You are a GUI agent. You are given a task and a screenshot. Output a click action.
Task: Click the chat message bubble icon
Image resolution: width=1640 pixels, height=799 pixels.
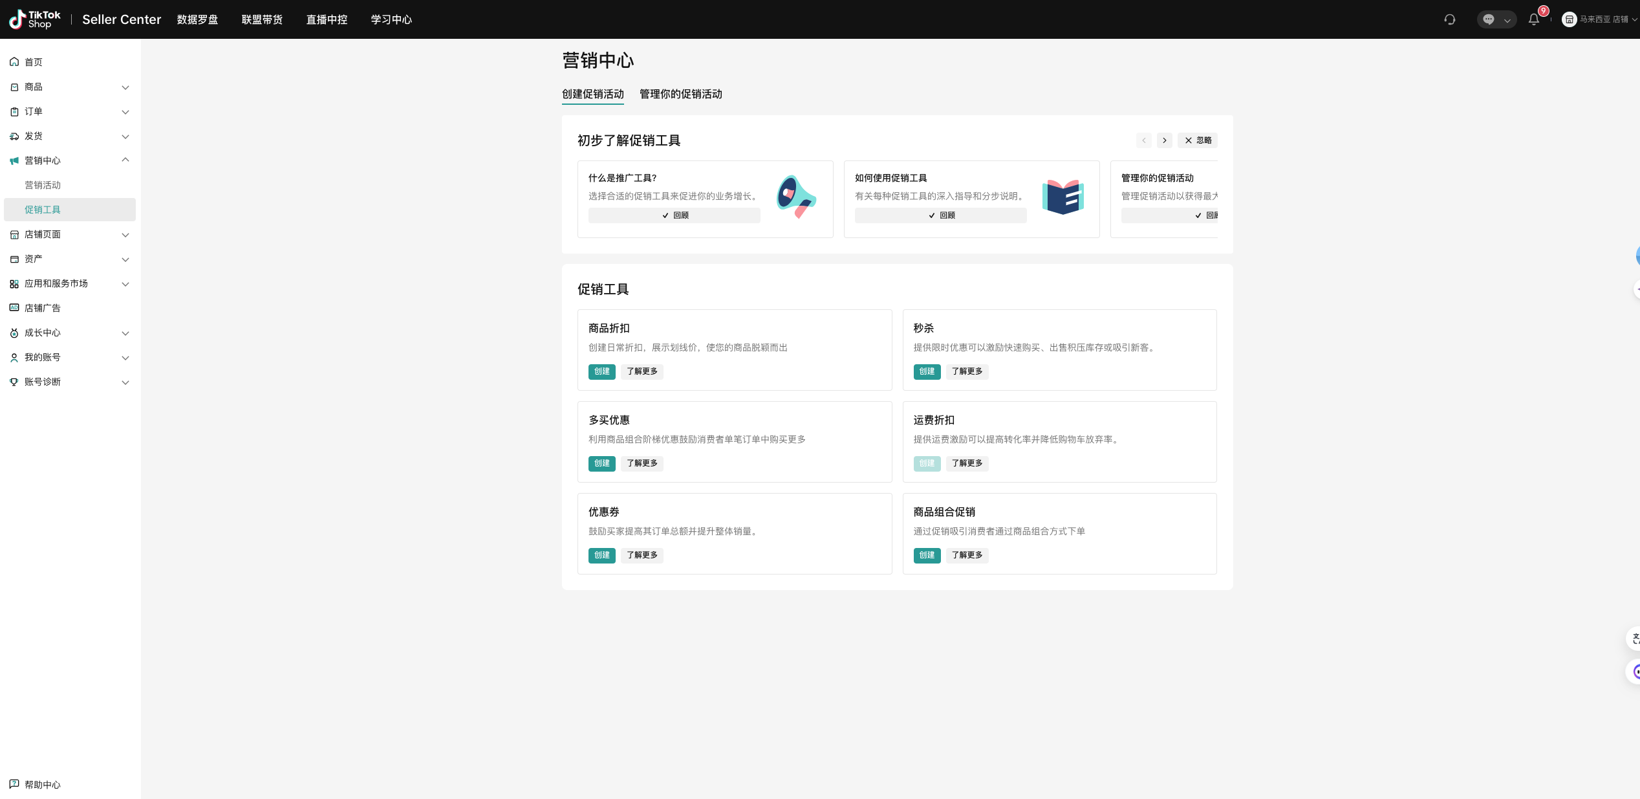pos(1489,19)
